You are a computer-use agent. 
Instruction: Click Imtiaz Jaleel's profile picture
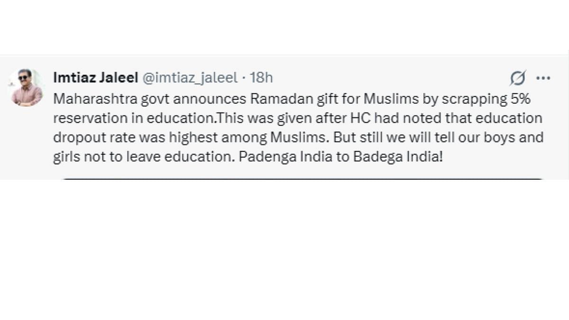(26, 88)
